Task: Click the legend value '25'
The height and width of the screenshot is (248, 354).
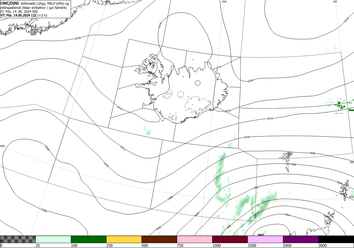Action: [x=38, y=246]
